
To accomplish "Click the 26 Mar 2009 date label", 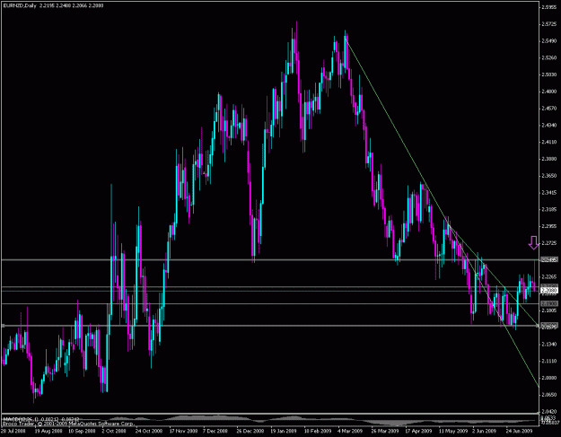I will (x=385, y=432).
